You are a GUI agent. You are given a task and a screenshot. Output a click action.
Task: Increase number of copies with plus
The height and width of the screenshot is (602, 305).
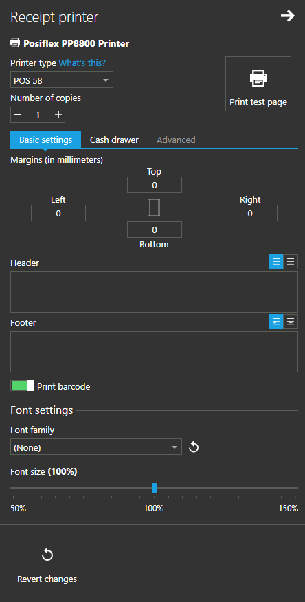pyautogui.click(x=58, y=115)
